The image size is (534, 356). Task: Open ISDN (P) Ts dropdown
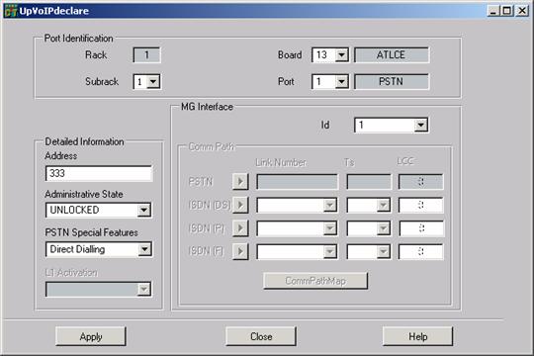tap(383, 228)
